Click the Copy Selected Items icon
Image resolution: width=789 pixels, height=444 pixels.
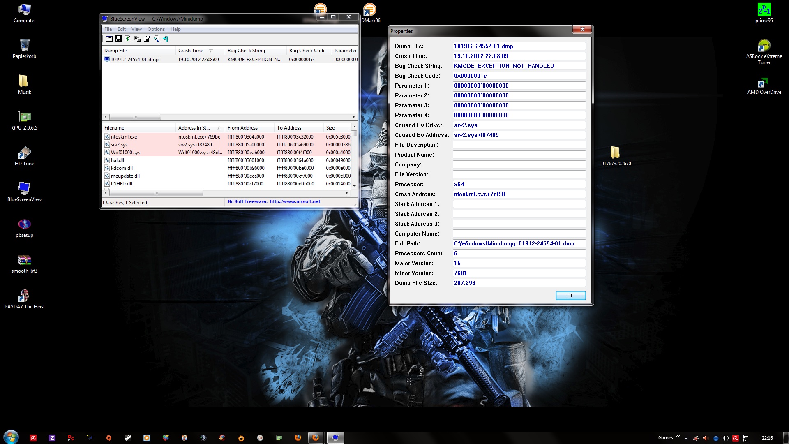137,39
